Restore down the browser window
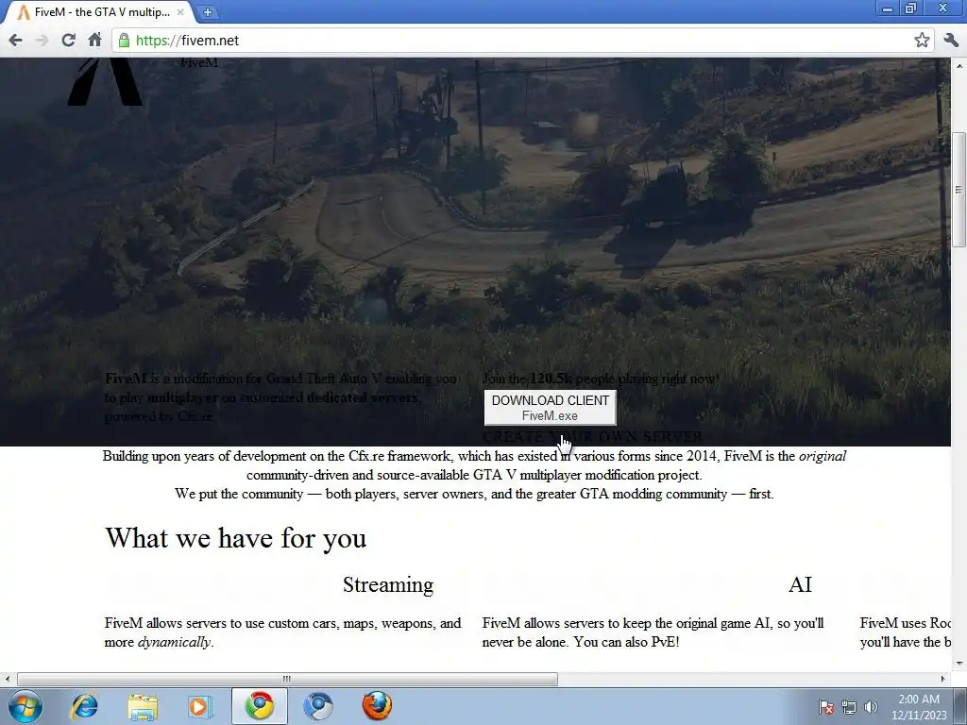Screen dimensions: 967x725 click(911, 8)
